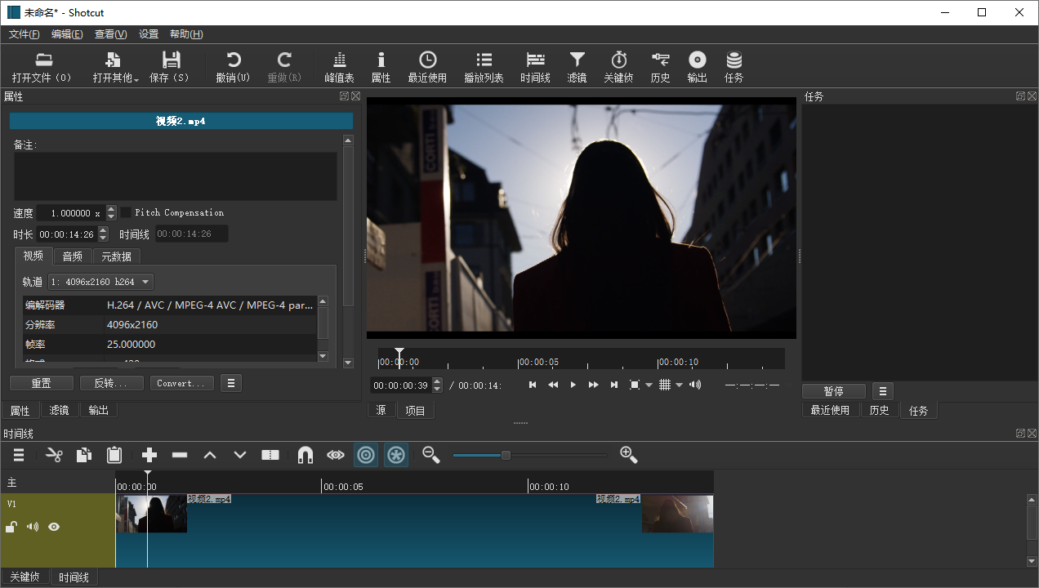The height and width of the screenshot is (588, 1039).
Task: Open 属性 properties from the toolbar
Action: (x=381, y=67)
